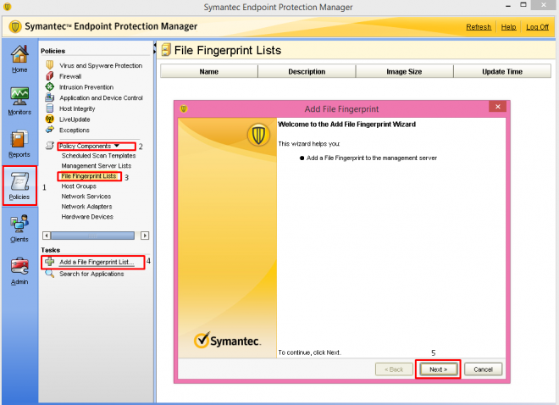Image resolution: width=559 pixels, height=405 pixels.
Task: Select Virus and Spyware Protection policy
Action: 101,65
